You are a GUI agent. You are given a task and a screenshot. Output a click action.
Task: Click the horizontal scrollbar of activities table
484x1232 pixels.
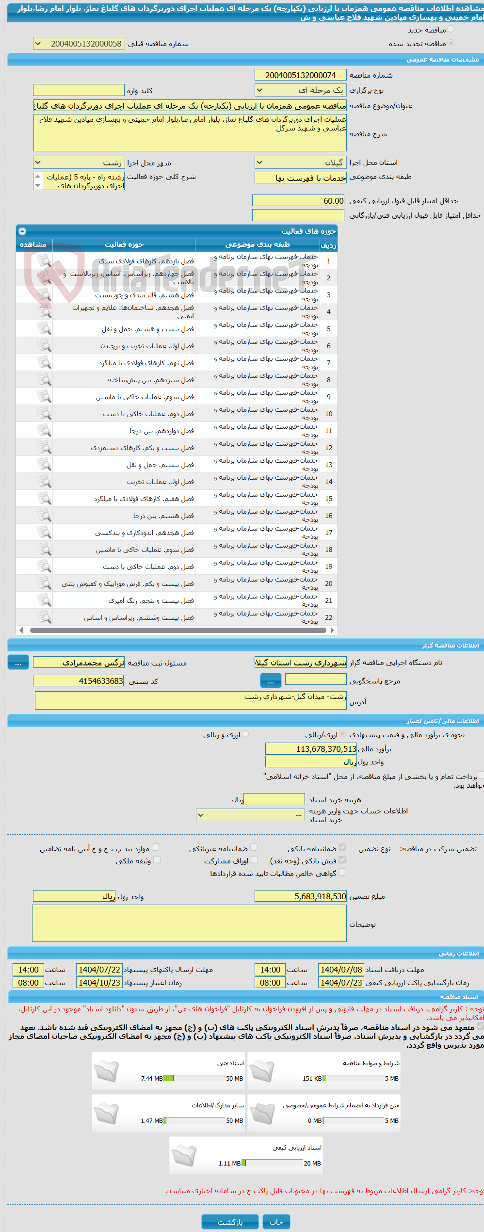177,630
